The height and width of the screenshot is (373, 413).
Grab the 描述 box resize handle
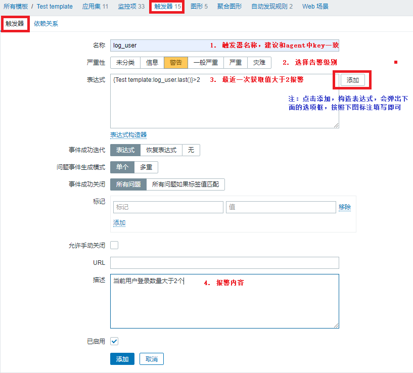[336, 325]
